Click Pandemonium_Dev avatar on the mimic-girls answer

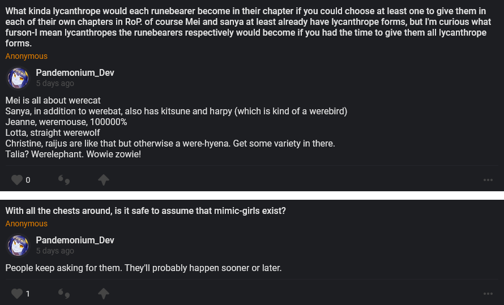coord(18,246)
